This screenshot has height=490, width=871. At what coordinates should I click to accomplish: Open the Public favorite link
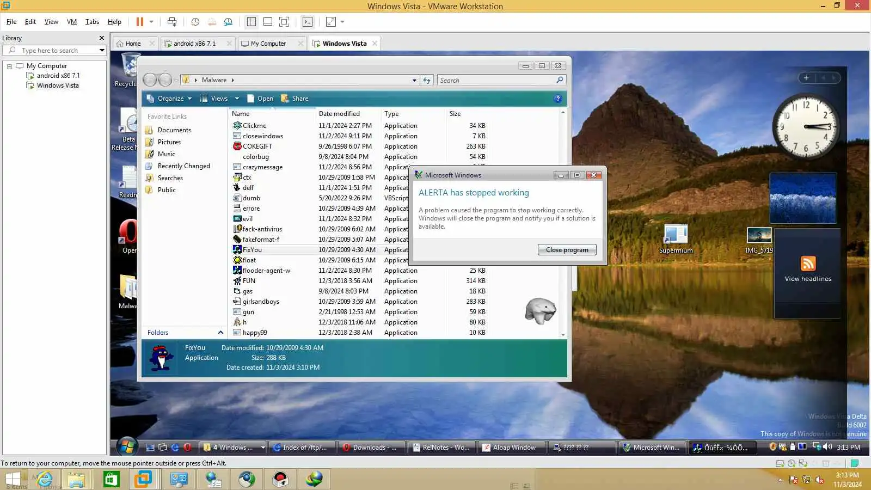tap(167, 190)
